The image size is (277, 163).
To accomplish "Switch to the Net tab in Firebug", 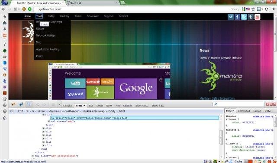I will tap(118, 106).
